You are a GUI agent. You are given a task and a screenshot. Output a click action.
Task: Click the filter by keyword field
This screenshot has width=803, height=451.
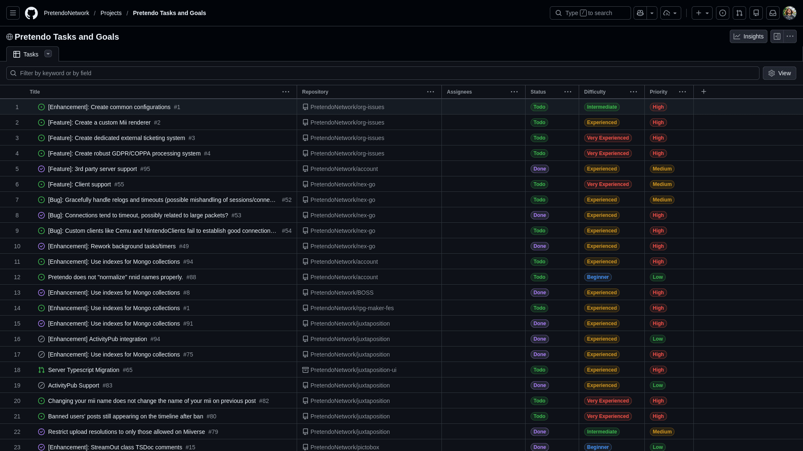point(383,73)
